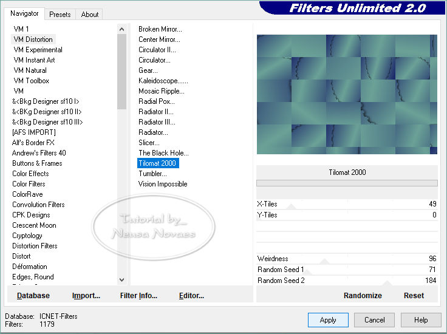Select Alf's Border FX category

(33, 143)
